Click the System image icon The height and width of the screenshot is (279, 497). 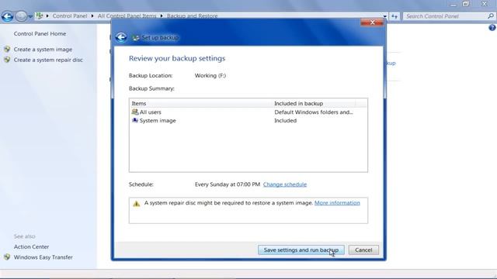134,121
